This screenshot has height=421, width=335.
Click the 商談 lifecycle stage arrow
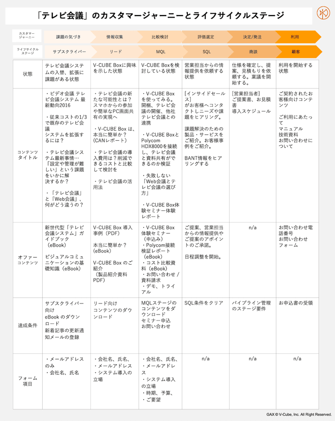[x=253, y=52]
